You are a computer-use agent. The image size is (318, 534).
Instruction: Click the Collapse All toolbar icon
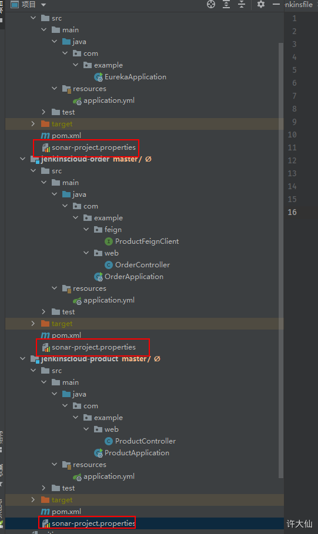(242, 5)
